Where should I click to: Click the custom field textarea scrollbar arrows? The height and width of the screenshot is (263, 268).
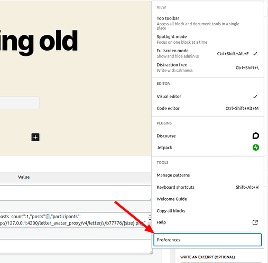point(150,218)
